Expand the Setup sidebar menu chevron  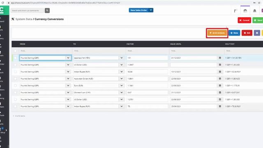7,130
